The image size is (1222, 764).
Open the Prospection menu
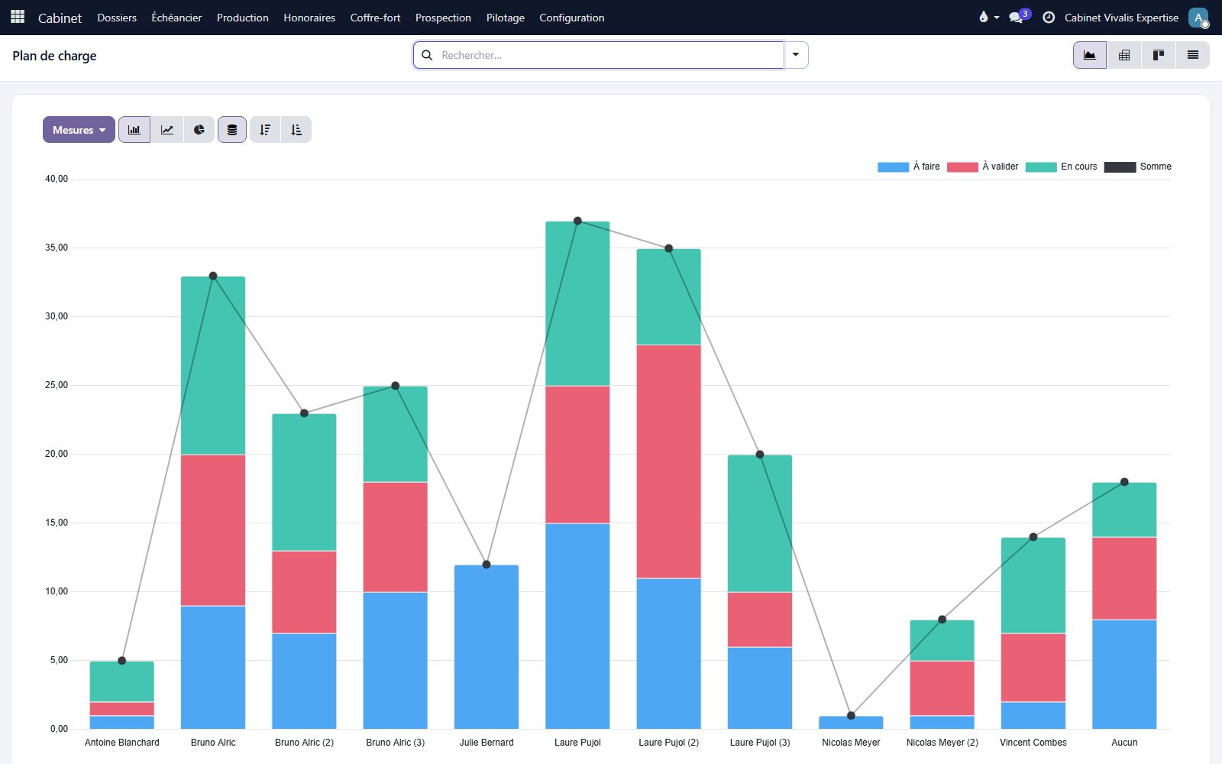point(443,18)
